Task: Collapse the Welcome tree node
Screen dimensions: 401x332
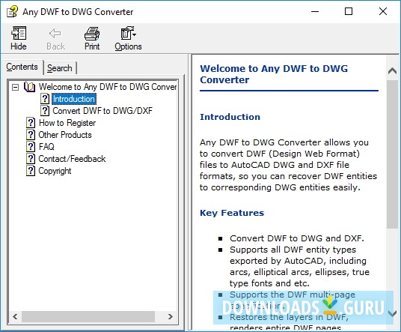Action: pyautogui.click(x=16, y=87)
